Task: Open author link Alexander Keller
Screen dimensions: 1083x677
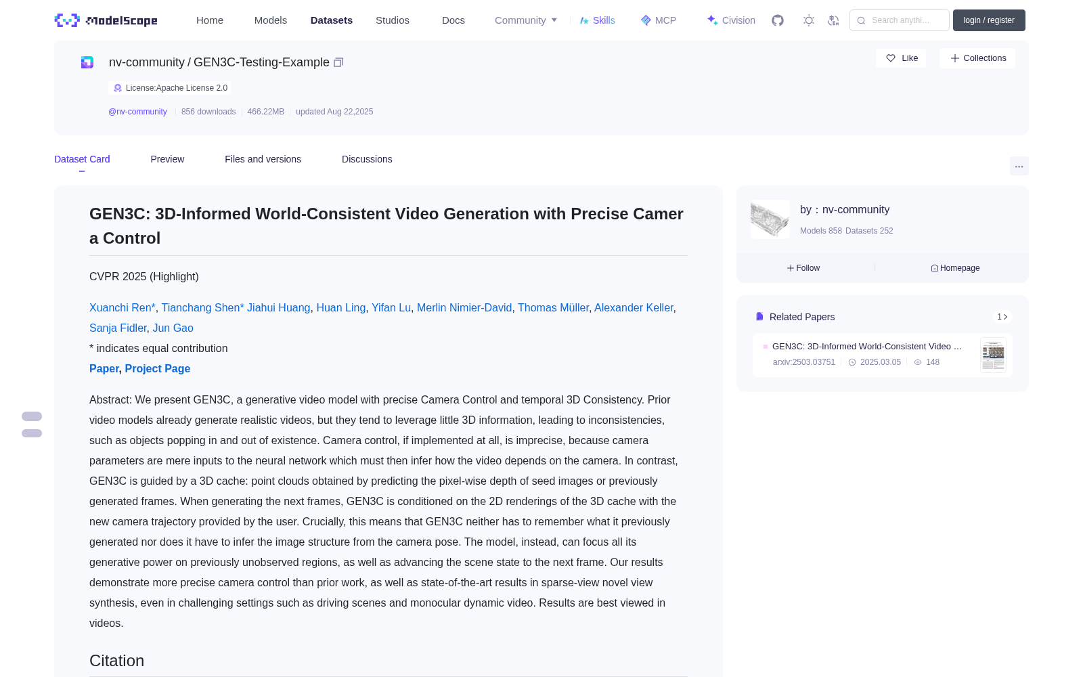Action: [634, 307]
